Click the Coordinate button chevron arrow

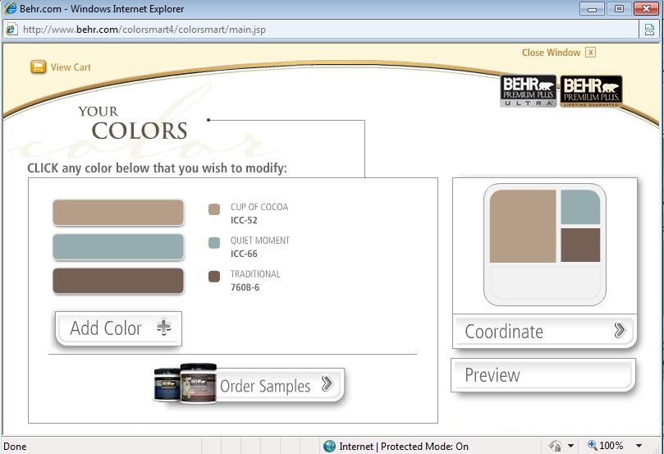(x=620, y=331)
